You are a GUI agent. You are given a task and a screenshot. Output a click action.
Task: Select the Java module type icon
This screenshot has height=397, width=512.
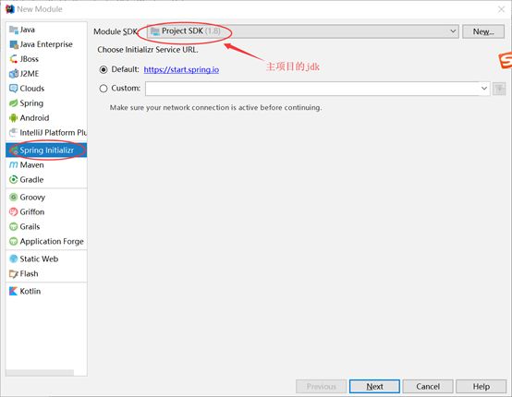(13, 30)
